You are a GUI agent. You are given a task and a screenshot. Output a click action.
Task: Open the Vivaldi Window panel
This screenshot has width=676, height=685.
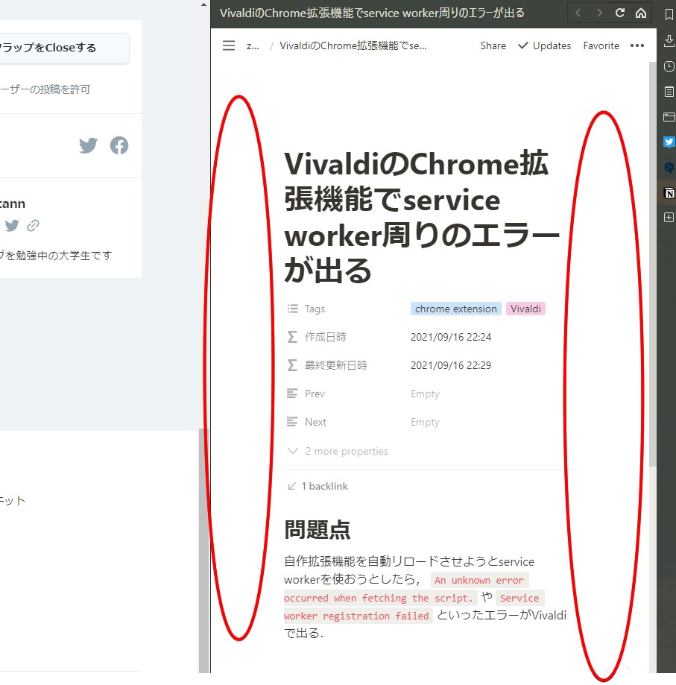click(669, 117)
